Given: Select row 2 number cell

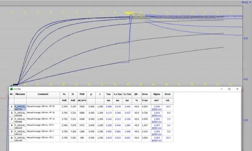Looking at the screenshot, I should pos(12,114).
